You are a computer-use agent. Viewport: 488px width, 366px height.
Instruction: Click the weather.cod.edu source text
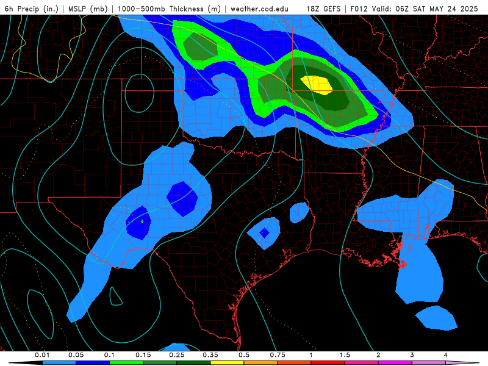pos(259,9)
